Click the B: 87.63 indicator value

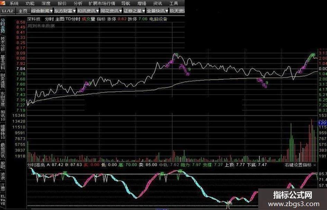pos(73,165)
